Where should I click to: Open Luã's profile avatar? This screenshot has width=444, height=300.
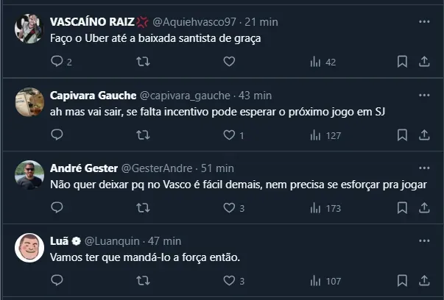pos(29,248)
